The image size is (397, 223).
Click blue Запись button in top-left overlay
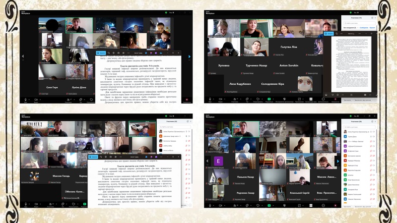[101, 53]
